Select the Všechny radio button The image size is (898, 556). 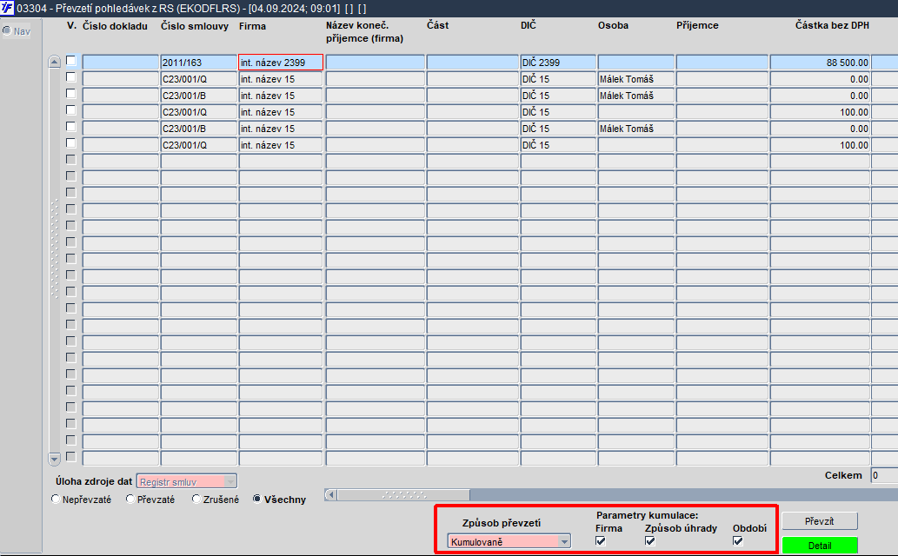point(257,500)
